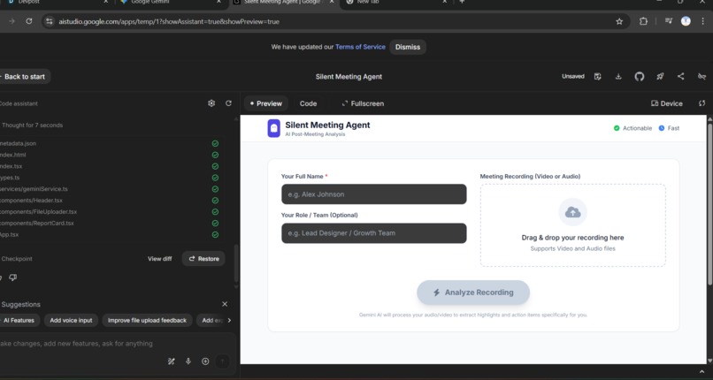This screenshot has height=380, width=713.
Task: Click the green check for App.tsx
Action: click(x=215, y=235)
